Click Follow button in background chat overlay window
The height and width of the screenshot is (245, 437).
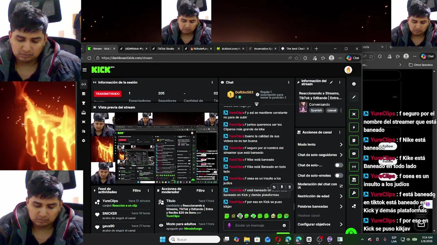click(388, 146)
